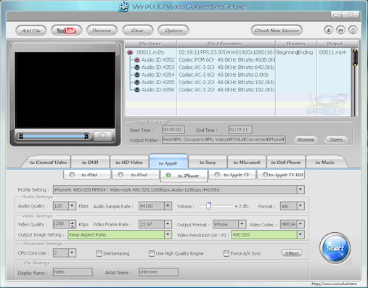
Task: Select audio track icon for ID:4356
Action: point(137,90)
